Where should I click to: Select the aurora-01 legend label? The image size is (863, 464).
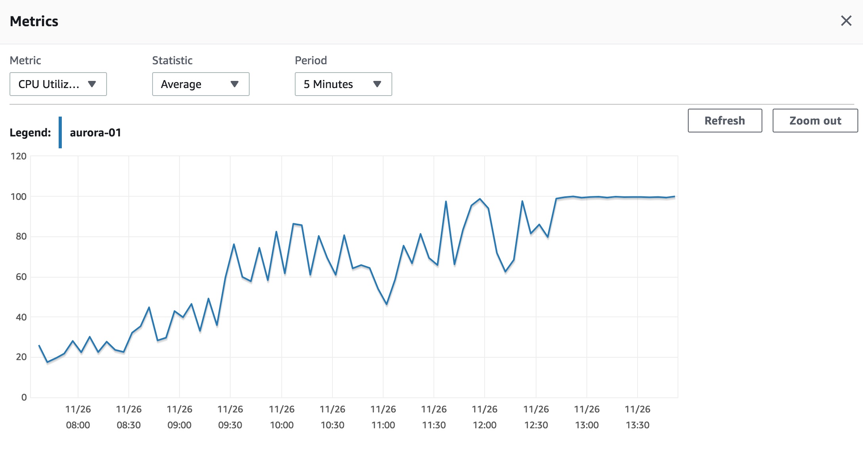point(95,132)
